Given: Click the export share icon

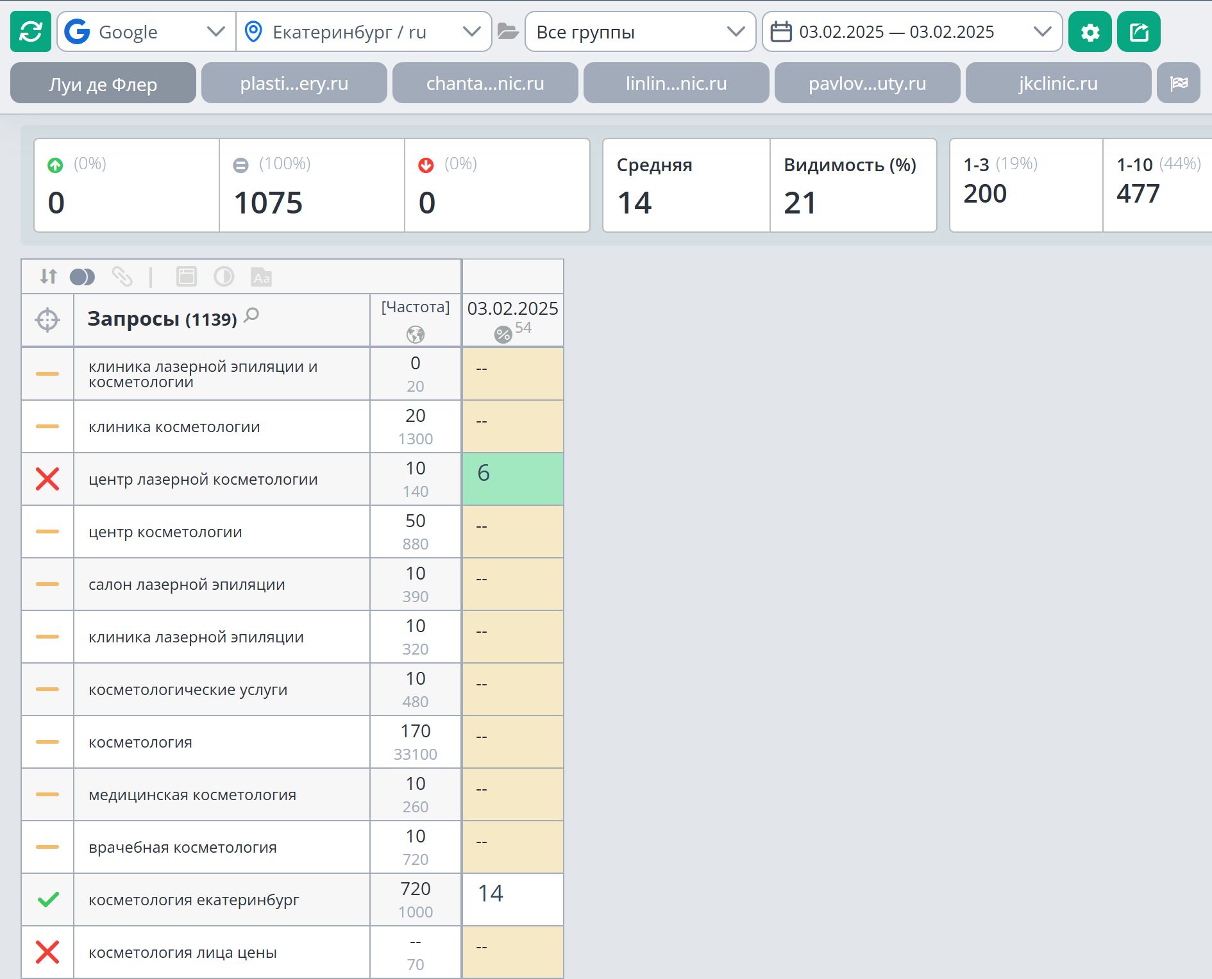Looking at the screenshot, I should [x=1138, y=31].
